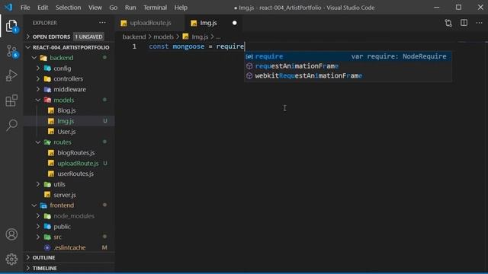Click line number 1 in the gutter
This screenshot has height=274, width=488.
tap(134, 46)
